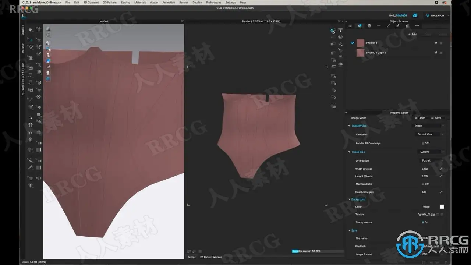Click the Resolution (ppi) value 600
The width and height of the screenshot is (471, 265).
click(425, 192)
